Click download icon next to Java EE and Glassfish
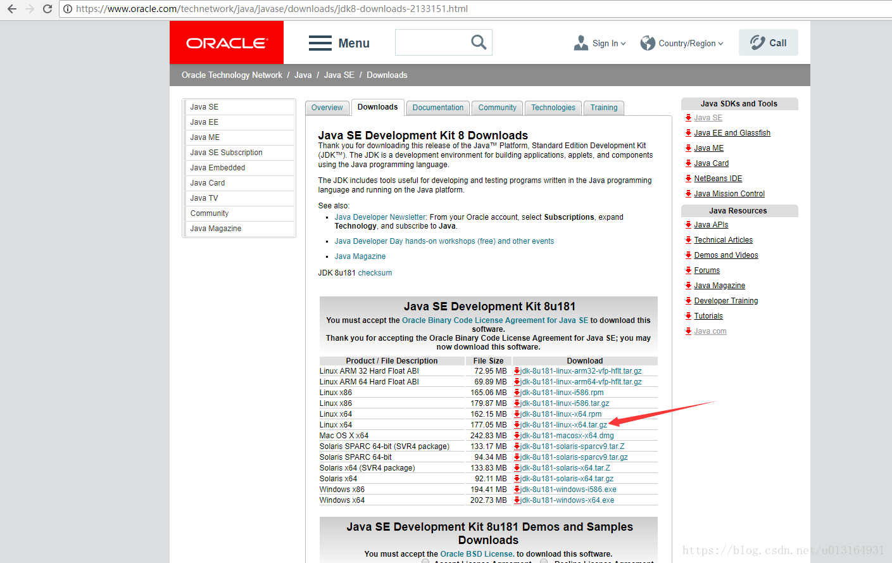892x563 pixels. click(688, 133)
